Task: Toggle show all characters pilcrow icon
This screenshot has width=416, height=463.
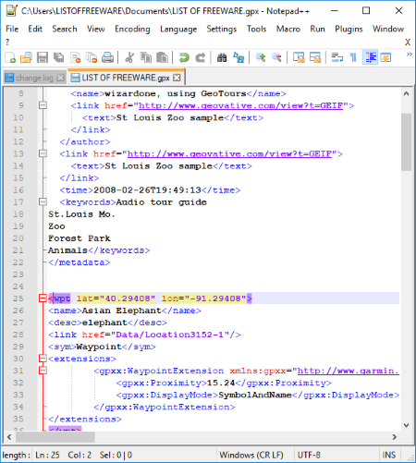Action: pos(353,57)
